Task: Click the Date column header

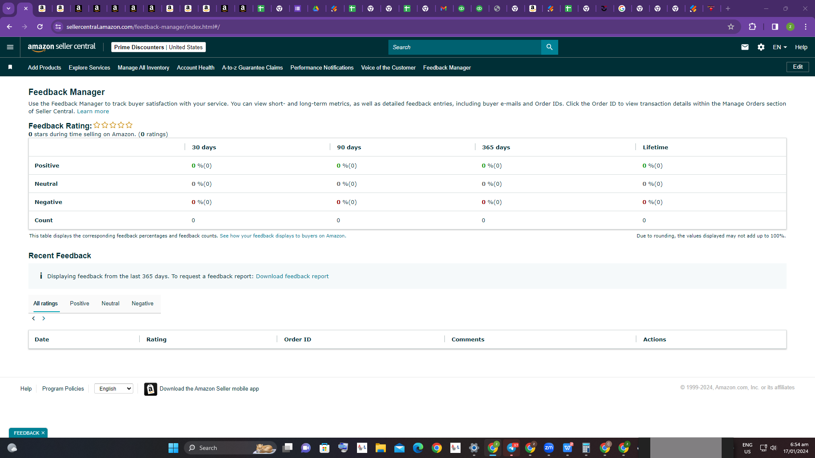Action: pyautogui.click(x=42, y=339)
